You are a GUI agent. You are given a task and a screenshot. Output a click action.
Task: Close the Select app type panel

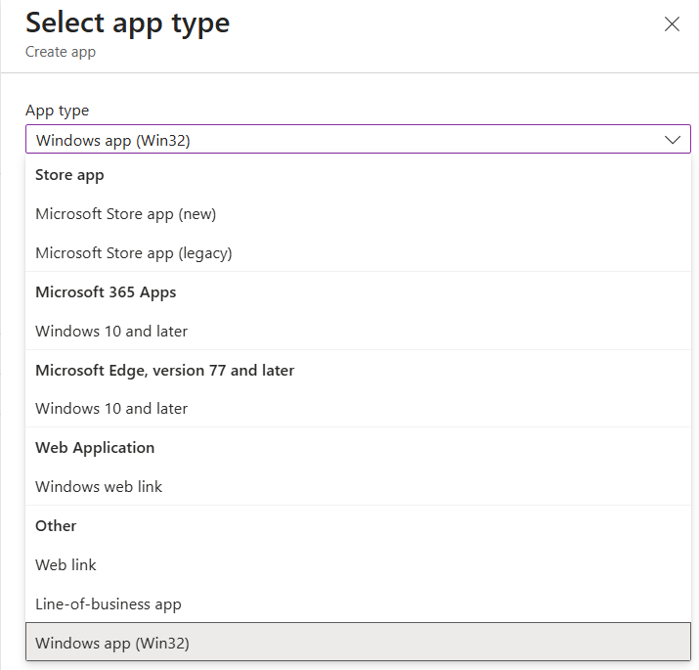[x=672, y=24]
